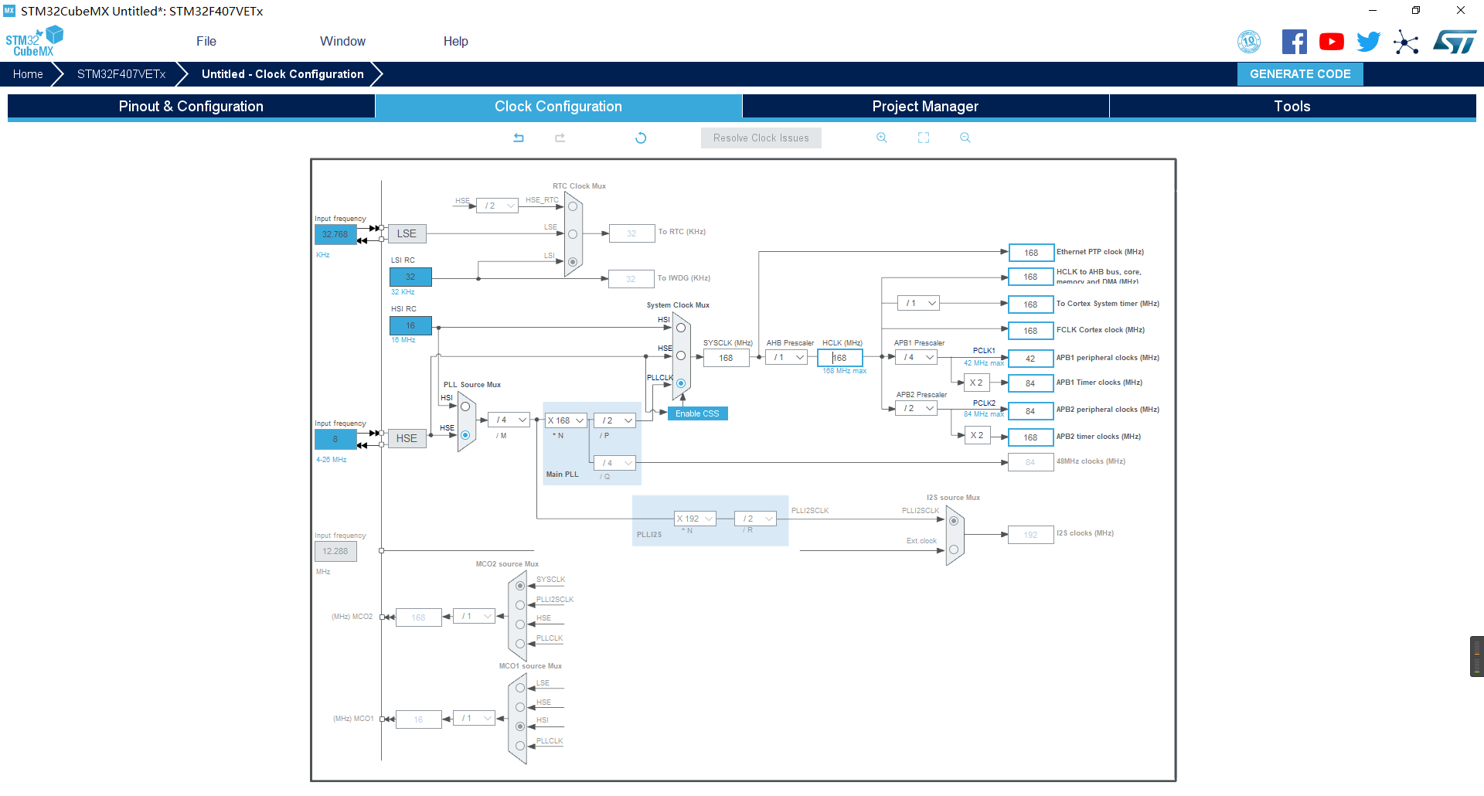Select PLLCLK in System Clock Mux
This screenshot has height=796, width=1484.
coord(681,383)
